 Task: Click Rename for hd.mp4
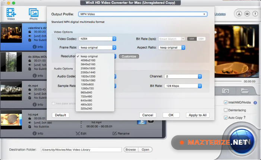(121, 134)
